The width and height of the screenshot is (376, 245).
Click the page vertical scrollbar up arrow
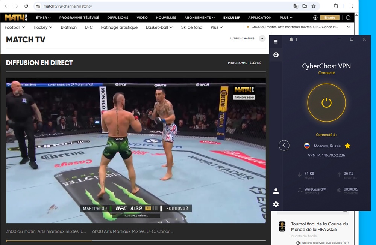356,15
